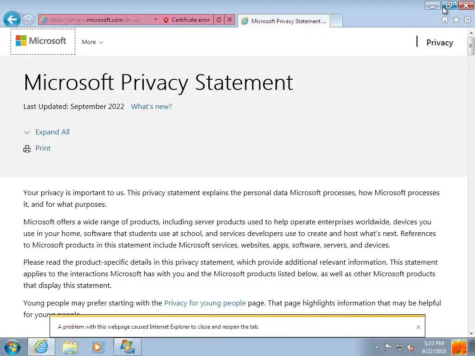Show hidden system tray icons
475x356 pixels.
pos(377,347)
